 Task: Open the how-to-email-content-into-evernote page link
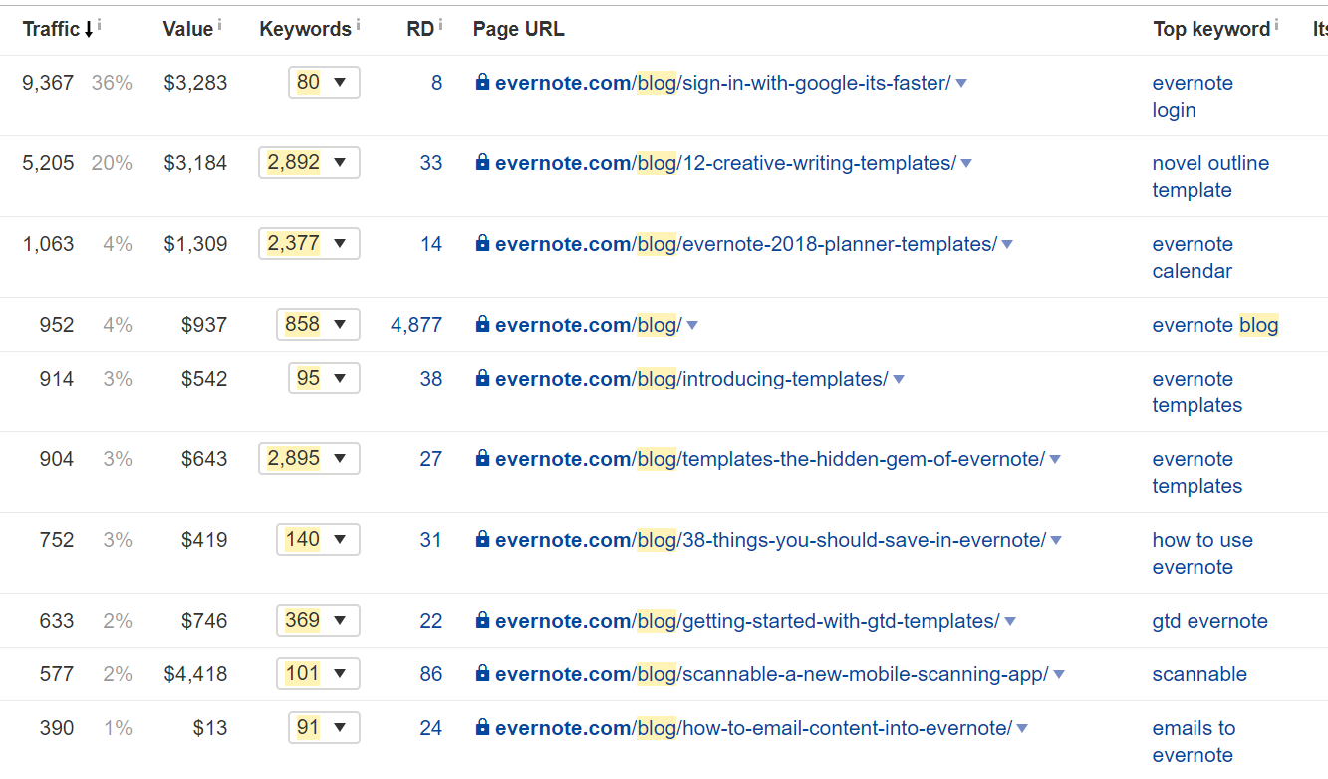754,728
